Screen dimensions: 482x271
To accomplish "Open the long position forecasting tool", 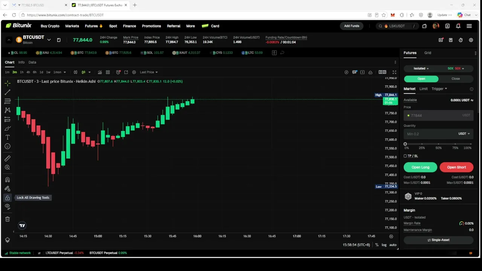I will [x=8, y=119].
